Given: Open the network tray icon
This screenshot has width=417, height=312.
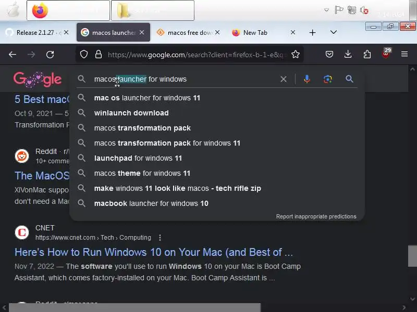Looking at the screenshot, I should (x=352, y=10).
